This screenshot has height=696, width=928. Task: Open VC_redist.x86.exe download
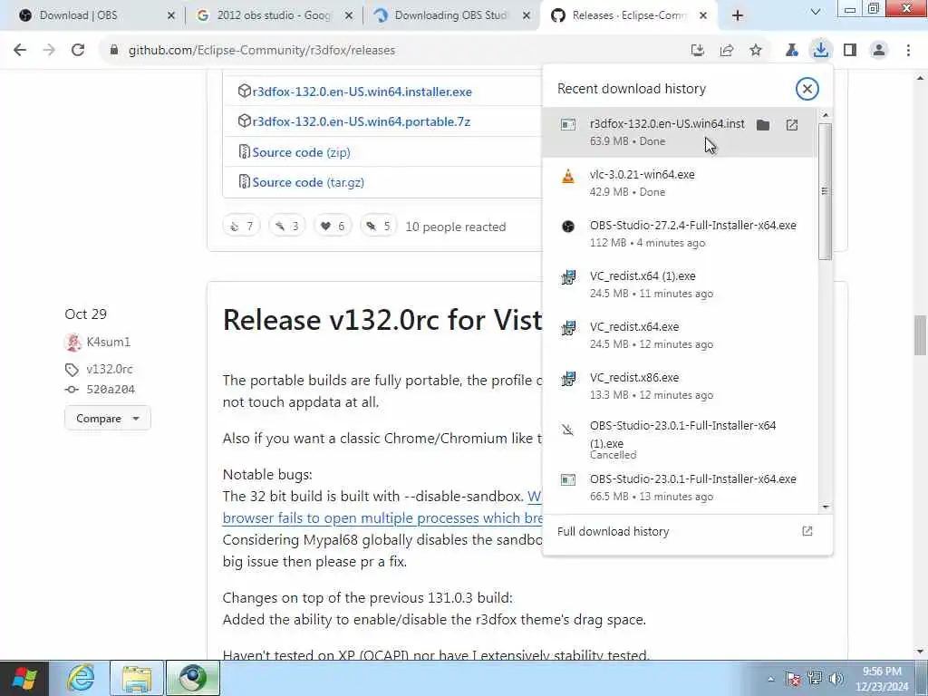(680, 386)
